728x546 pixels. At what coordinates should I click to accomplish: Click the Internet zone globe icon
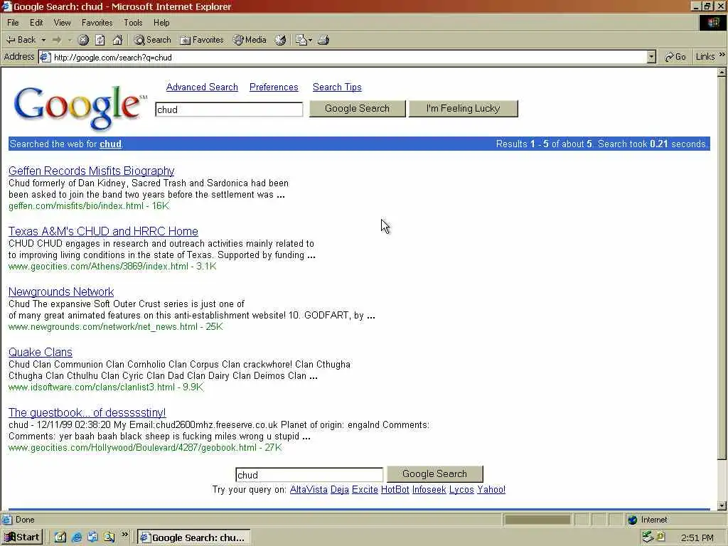632,520
